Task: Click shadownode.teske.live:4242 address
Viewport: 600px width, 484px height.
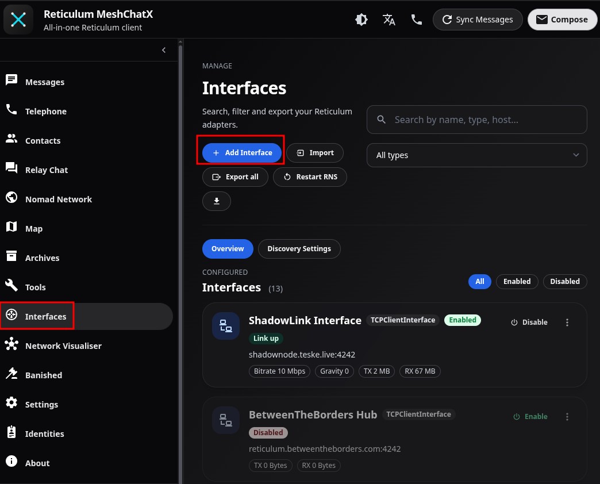Action: tap(302, 355)
